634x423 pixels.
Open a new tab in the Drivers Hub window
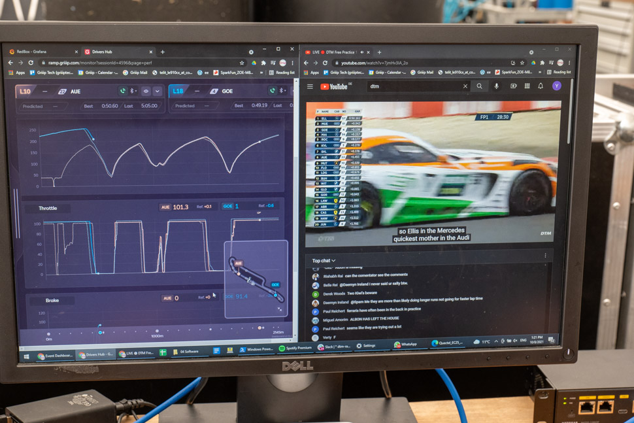point(163,52)
